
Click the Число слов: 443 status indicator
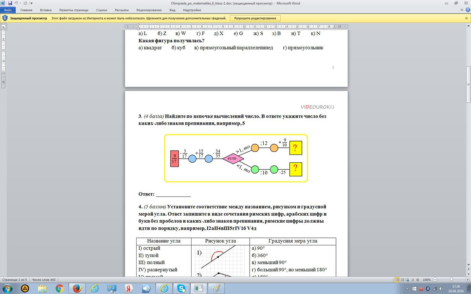pyautogui.click(x=43, y=279)
